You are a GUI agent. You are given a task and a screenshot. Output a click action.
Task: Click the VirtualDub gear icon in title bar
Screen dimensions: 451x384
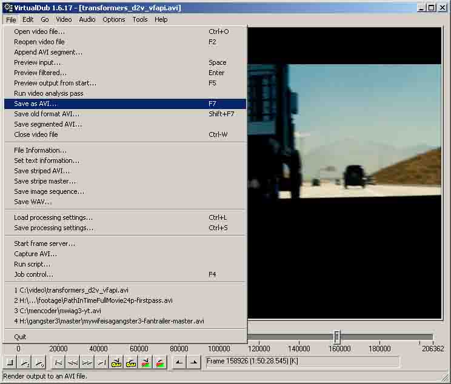(x=8, y=7)
